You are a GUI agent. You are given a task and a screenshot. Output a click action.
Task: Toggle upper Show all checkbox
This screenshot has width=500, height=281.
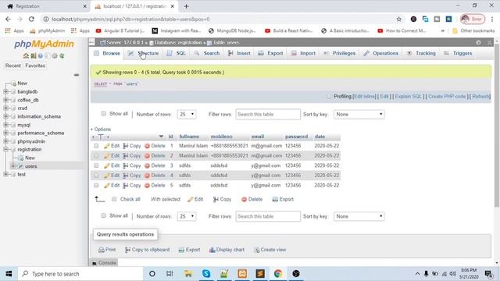coord(103,113)
